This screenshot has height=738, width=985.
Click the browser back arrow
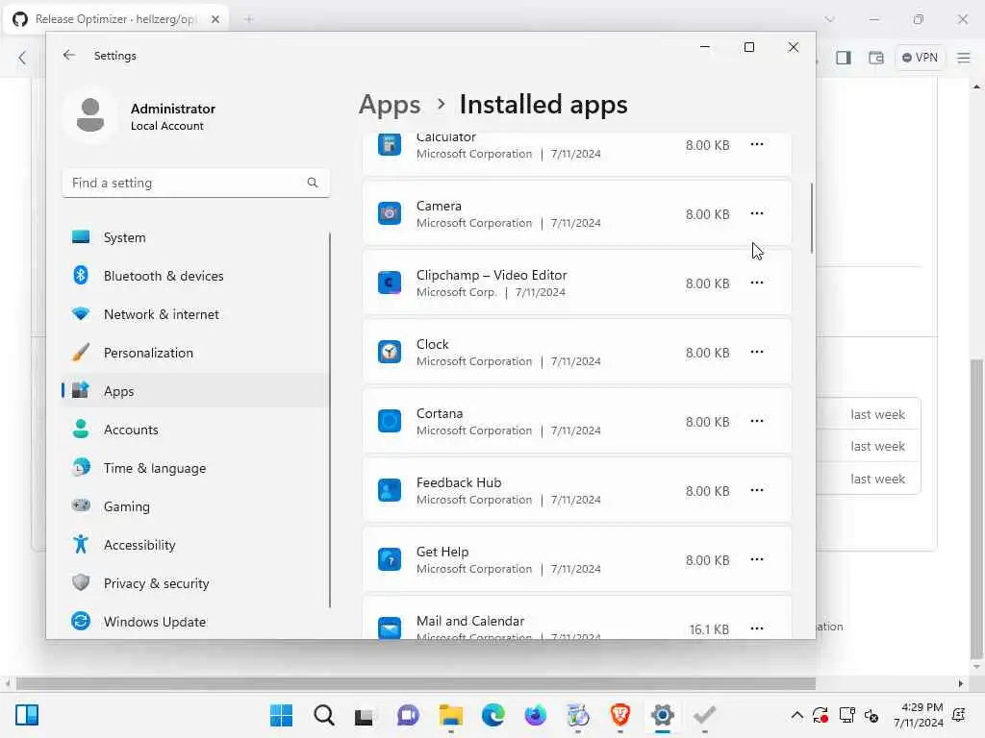[x=22, y=59]
